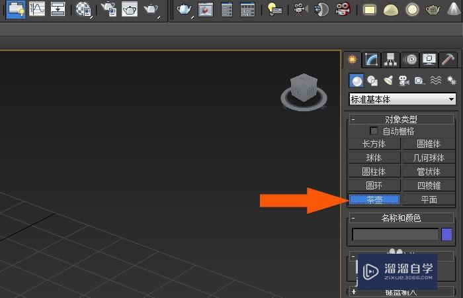The height and width of the screenshot is (298, 463).
Task: Click the 圆柱体 button
Action: click(374, 172)
